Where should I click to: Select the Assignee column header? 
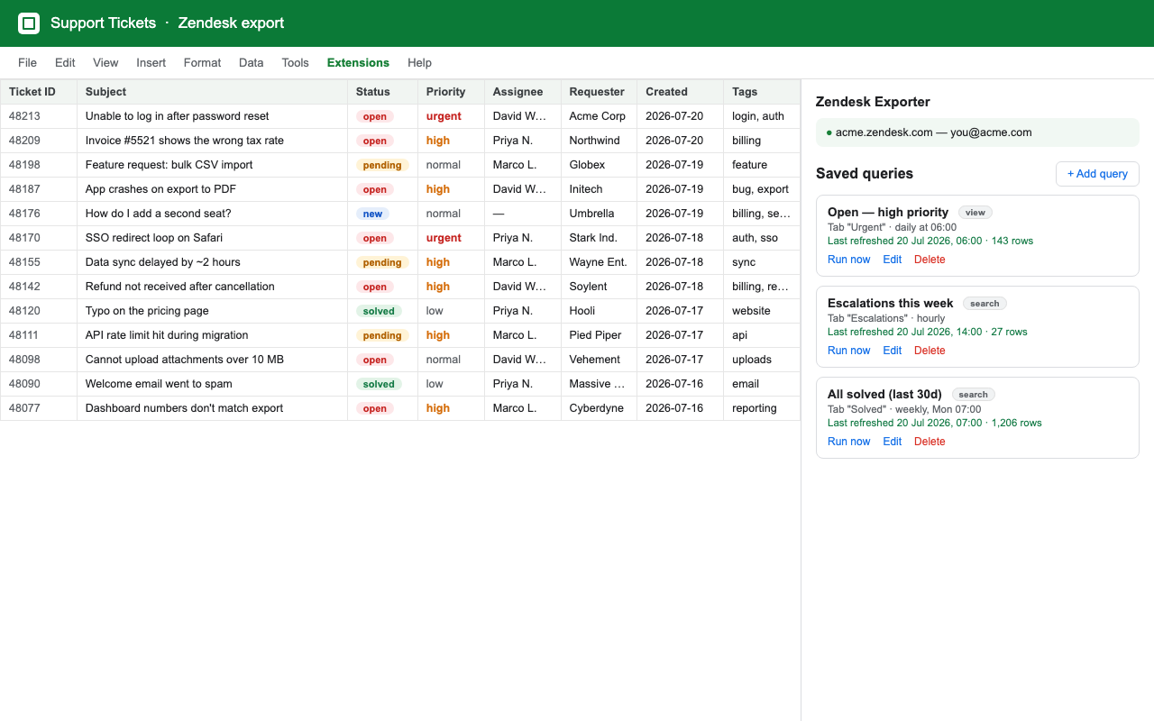[523, 92]
